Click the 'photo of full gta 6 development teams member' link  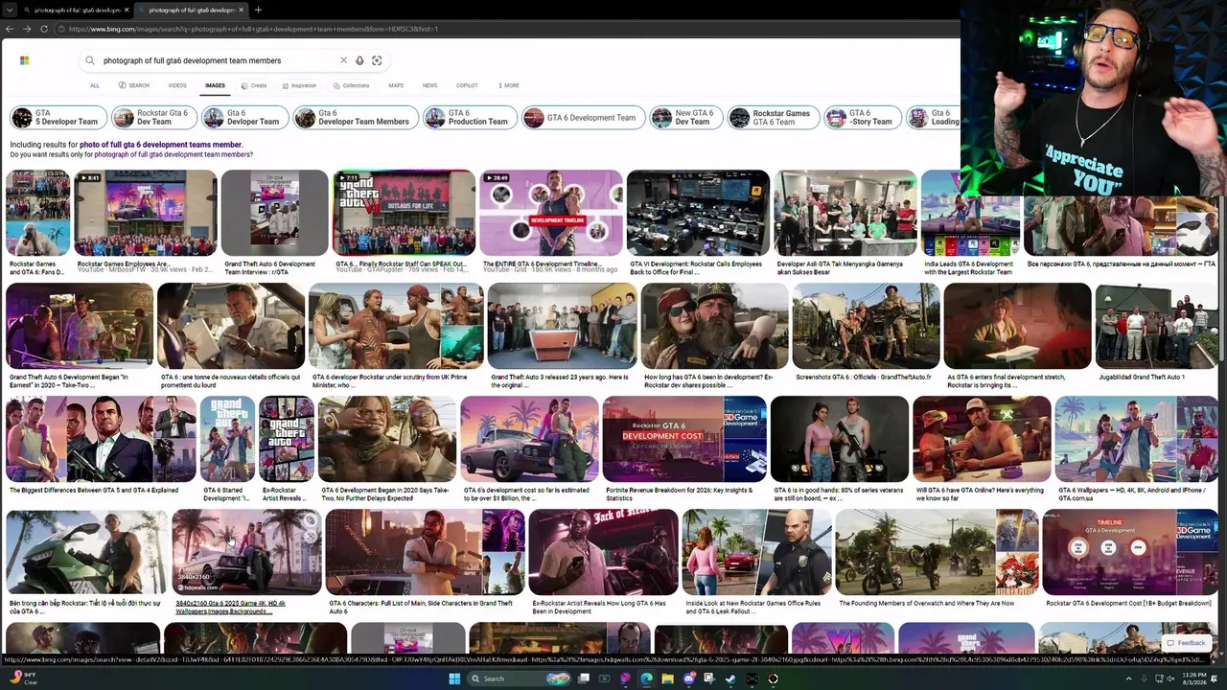click(160, 145)
